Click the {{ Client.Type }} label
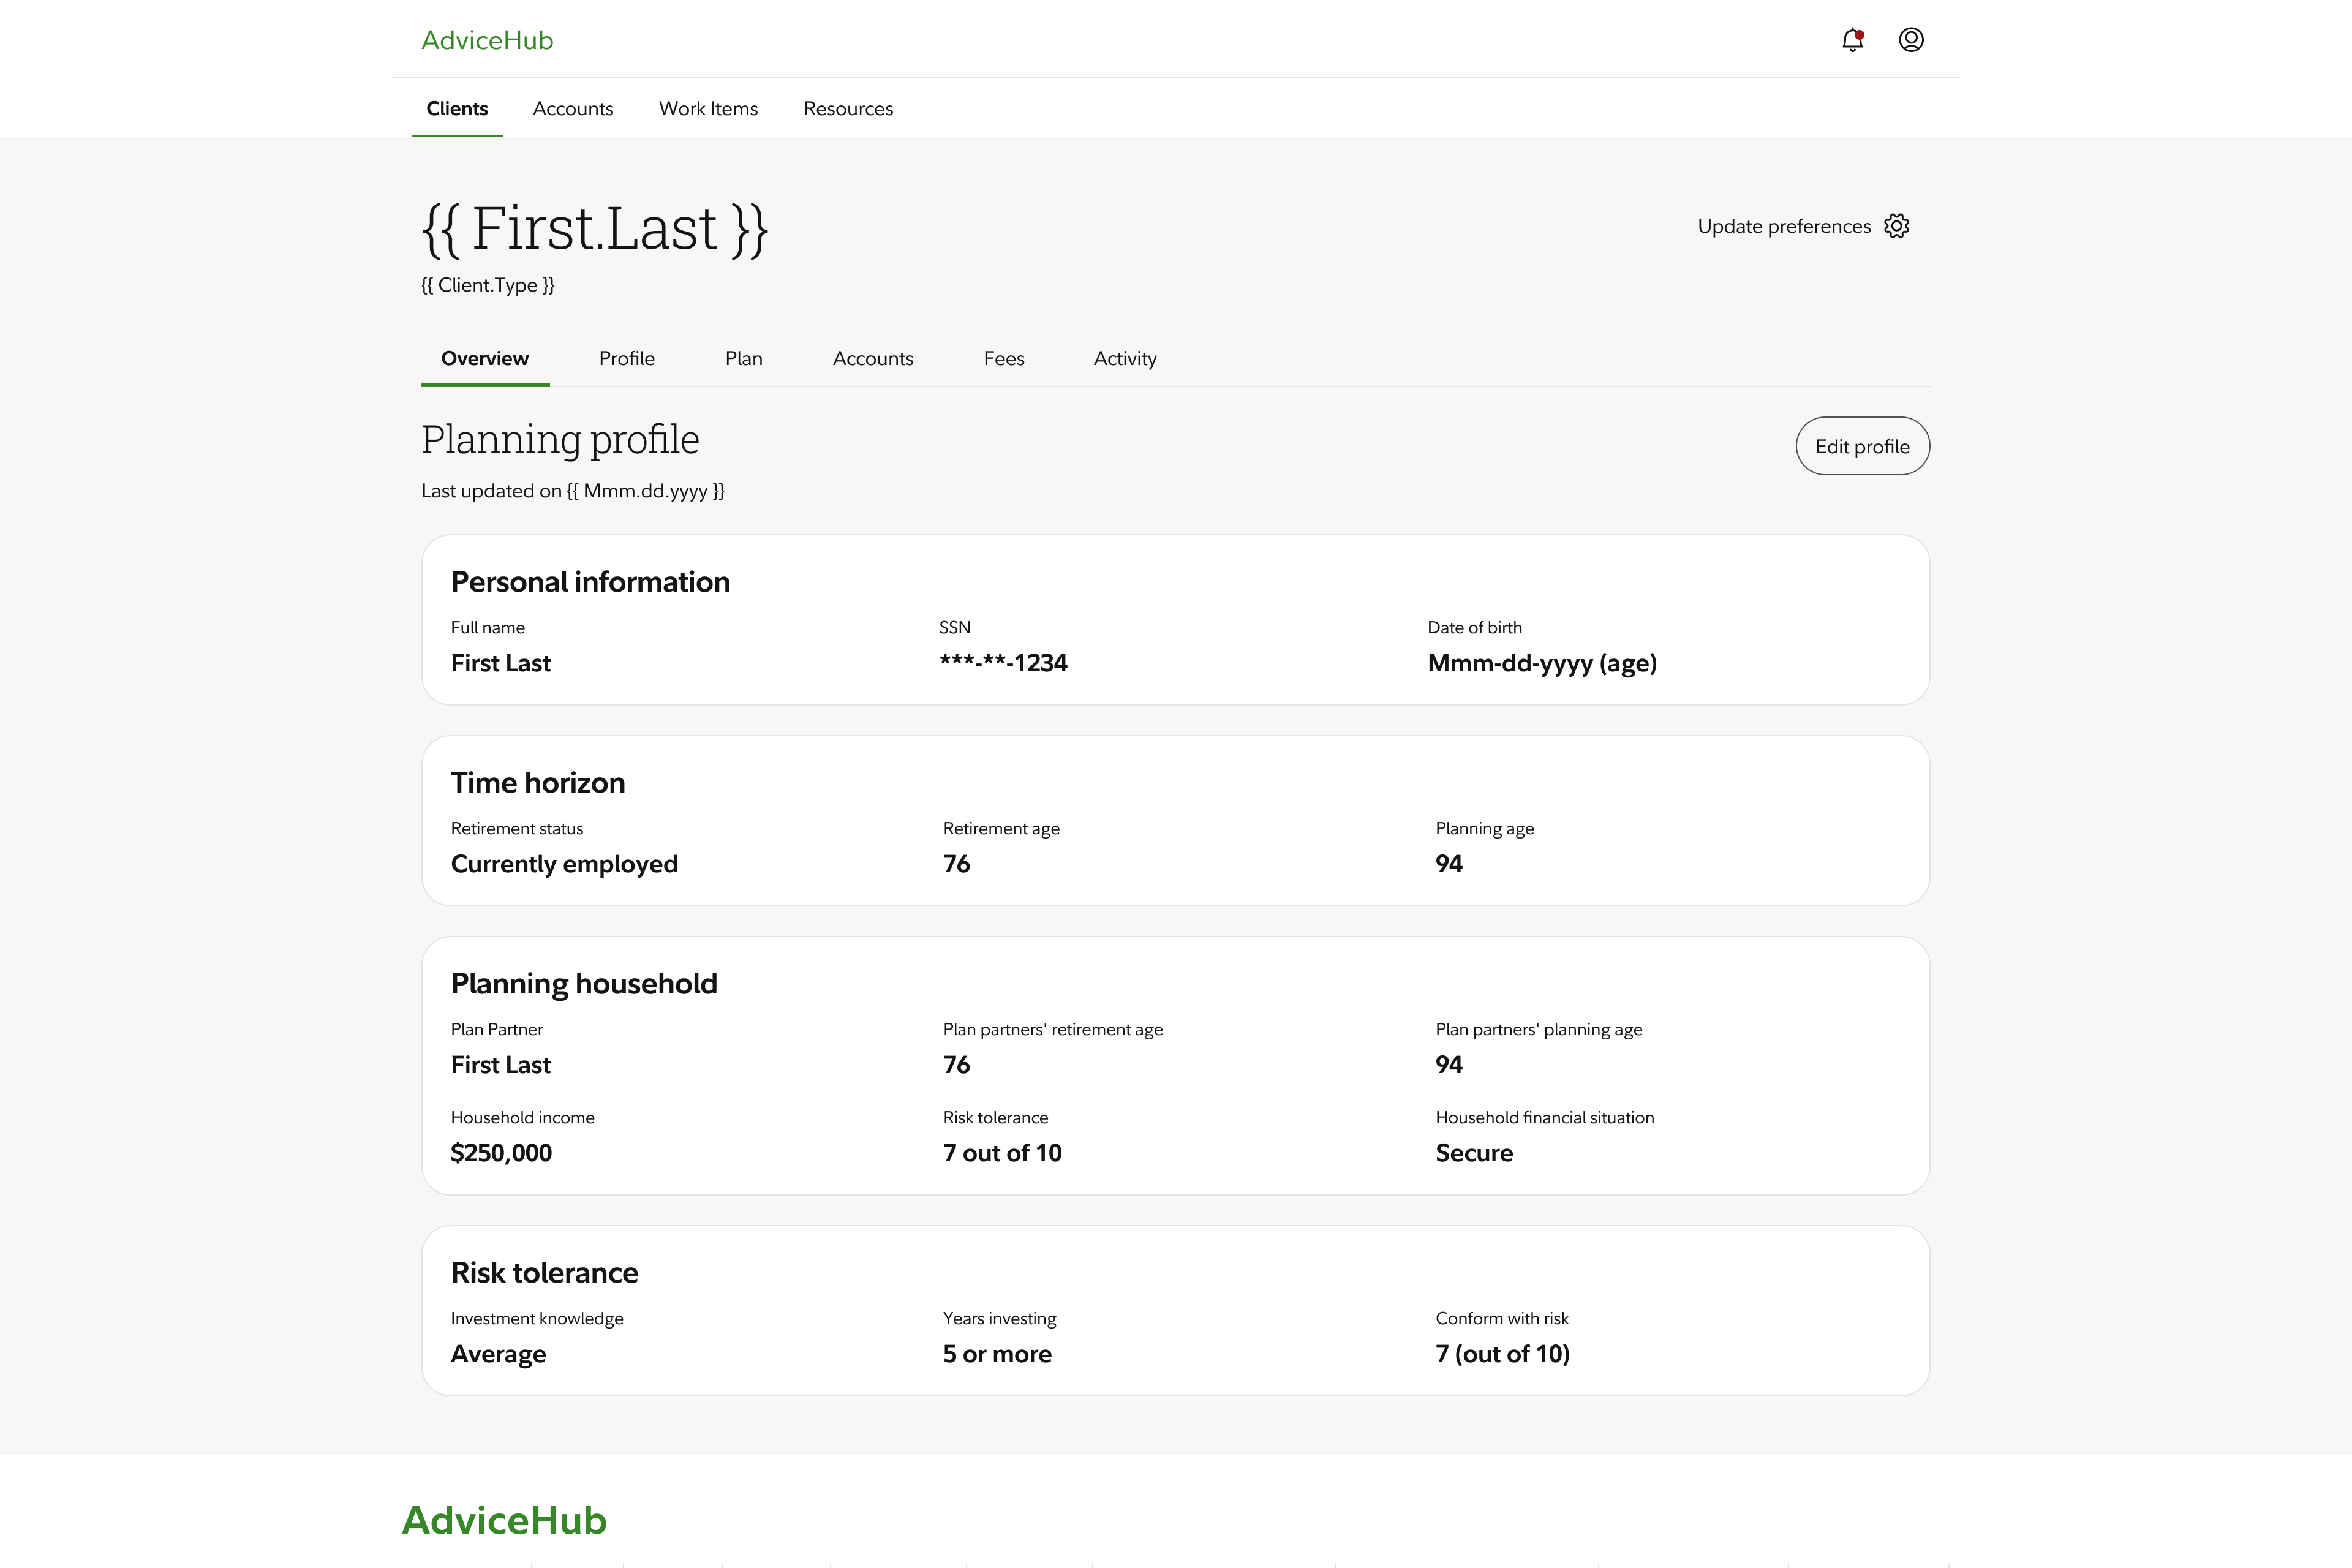The width and height of the screenshot is (2352, 1568). point(488,285)
